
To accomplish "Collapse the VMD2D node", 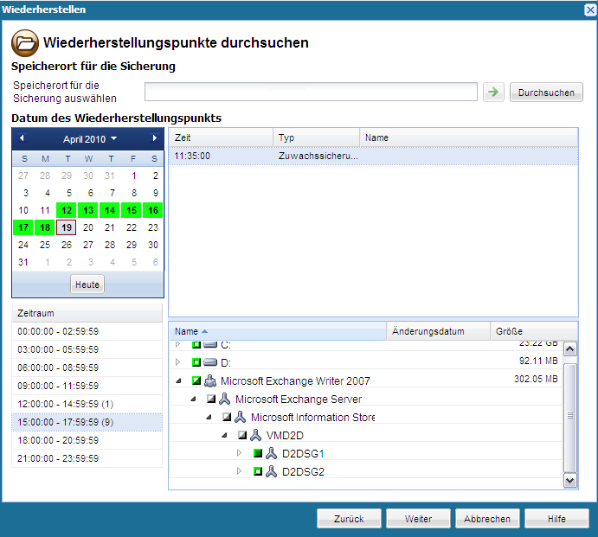I will point(225,435).
